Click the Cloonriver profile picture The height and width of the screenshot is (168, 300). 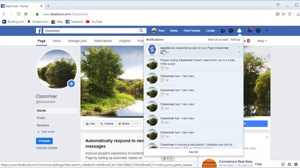[x=57, y=69]
